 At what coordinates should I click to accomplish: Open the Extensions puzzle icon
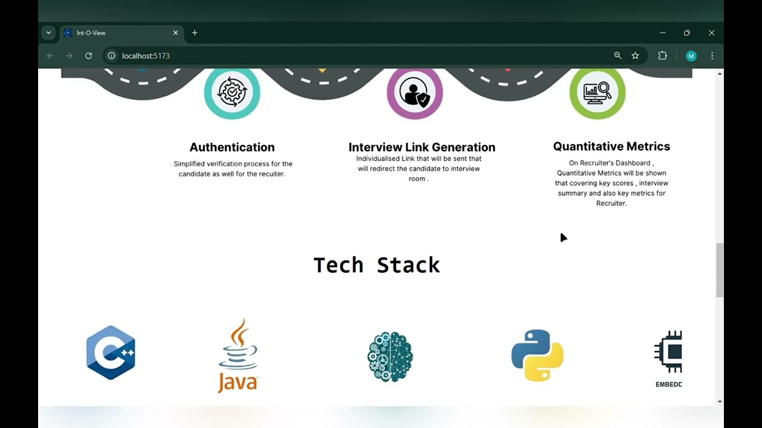(x=663, y=56)
